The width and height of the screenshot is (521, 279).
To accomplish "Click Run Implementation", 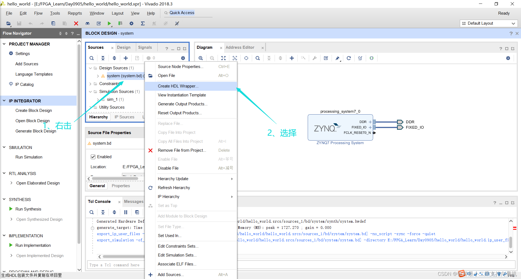I will coord(33,245).
